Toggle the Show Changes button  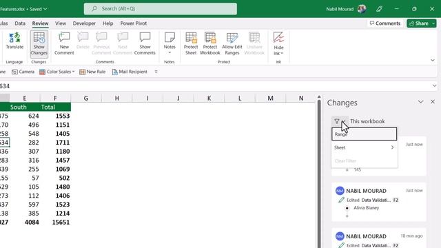click(x=39, y=44)
